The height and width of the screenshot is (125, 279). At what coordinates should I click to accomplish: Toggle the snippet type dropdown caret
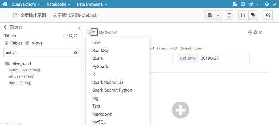[94, 32]
